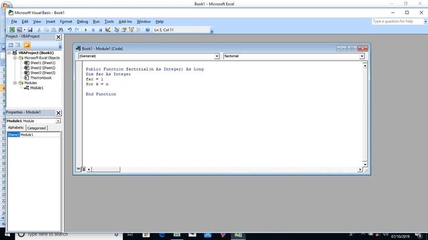The height and width of the screenshot is (240, 428).
Task: Click the Cut scissors icon in toolbar
Action: tap(39, 29)
